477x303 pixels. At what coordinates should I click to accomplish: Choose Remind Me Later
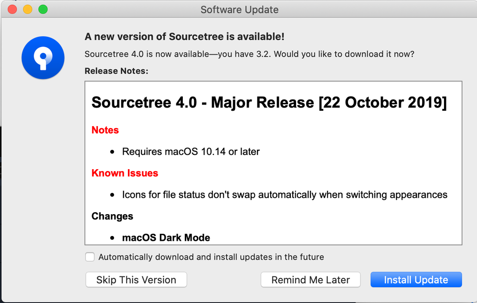click(310, 280)
